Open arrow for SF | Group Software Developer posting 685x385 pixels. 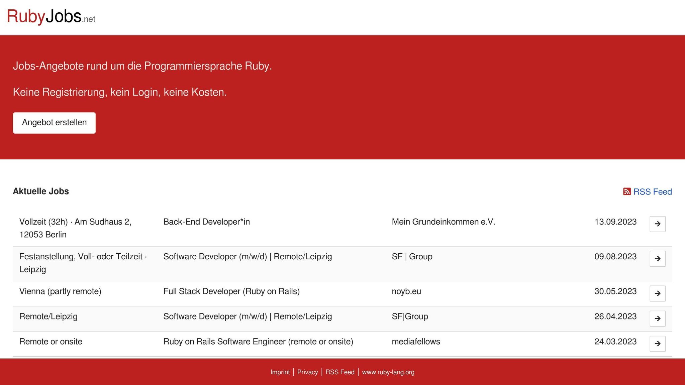coord(658,259)
